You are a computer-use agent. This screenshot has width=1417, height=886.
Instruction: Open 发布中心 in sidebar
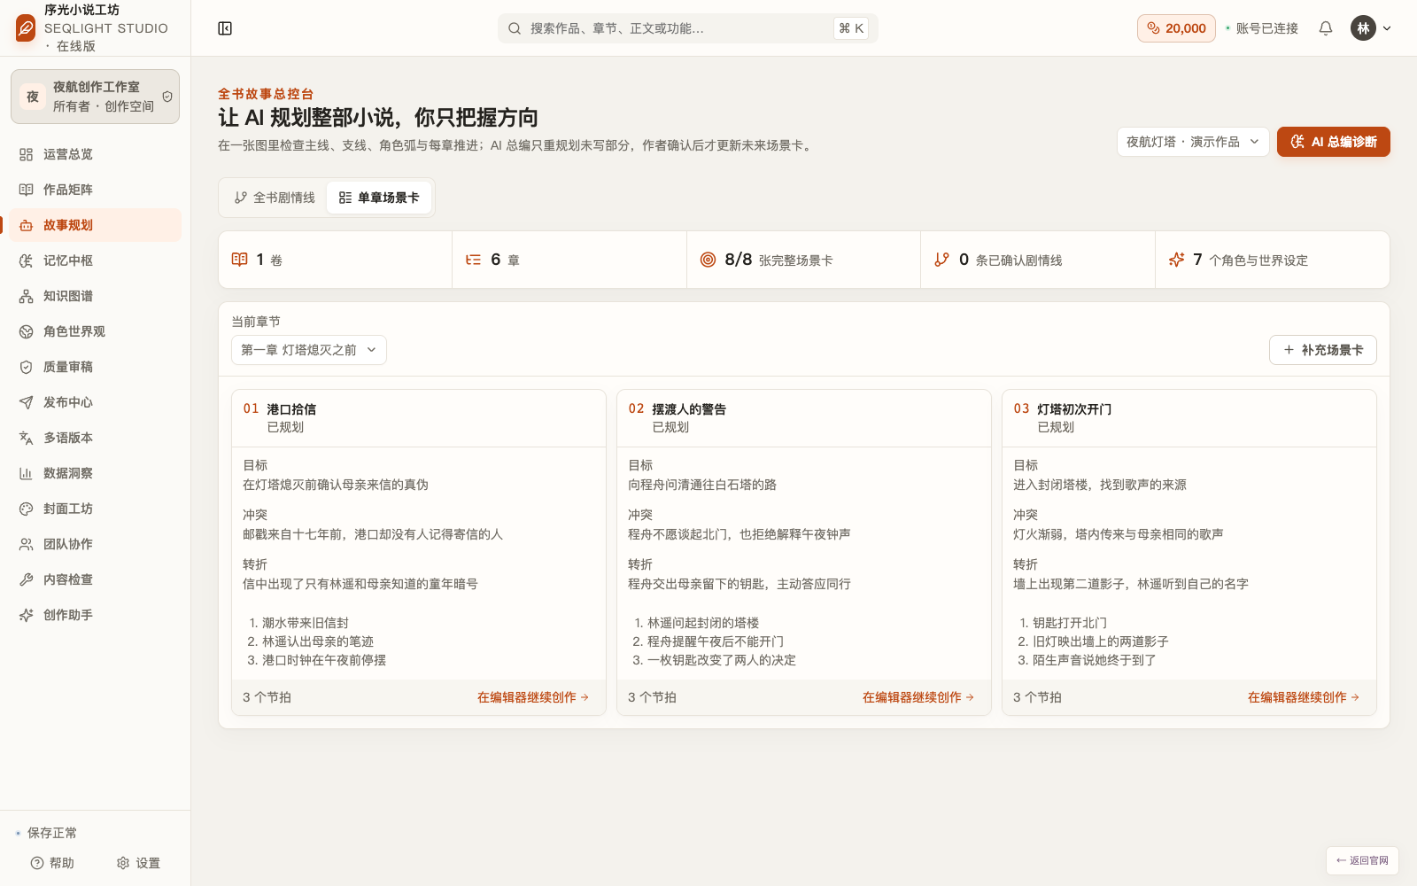tap(96, 402)
